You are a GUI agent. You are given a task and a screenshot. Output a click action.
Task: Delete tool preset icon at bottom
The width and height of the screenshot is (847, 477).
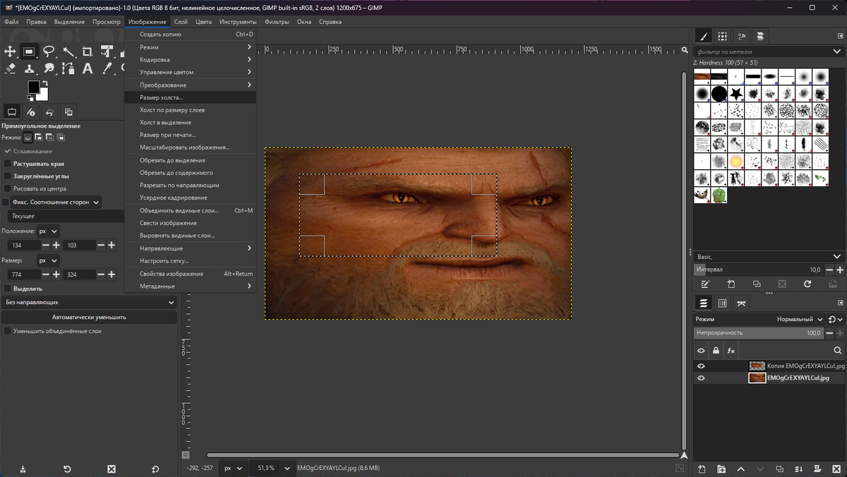[112, 469]
